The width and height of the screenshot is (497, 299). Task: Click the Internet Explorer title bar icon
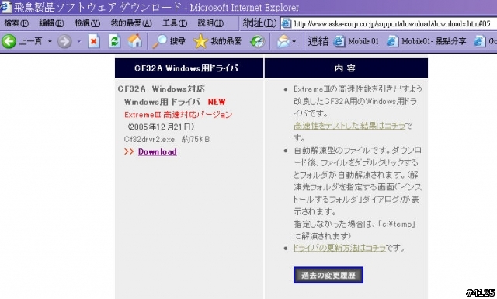(5, 6)
